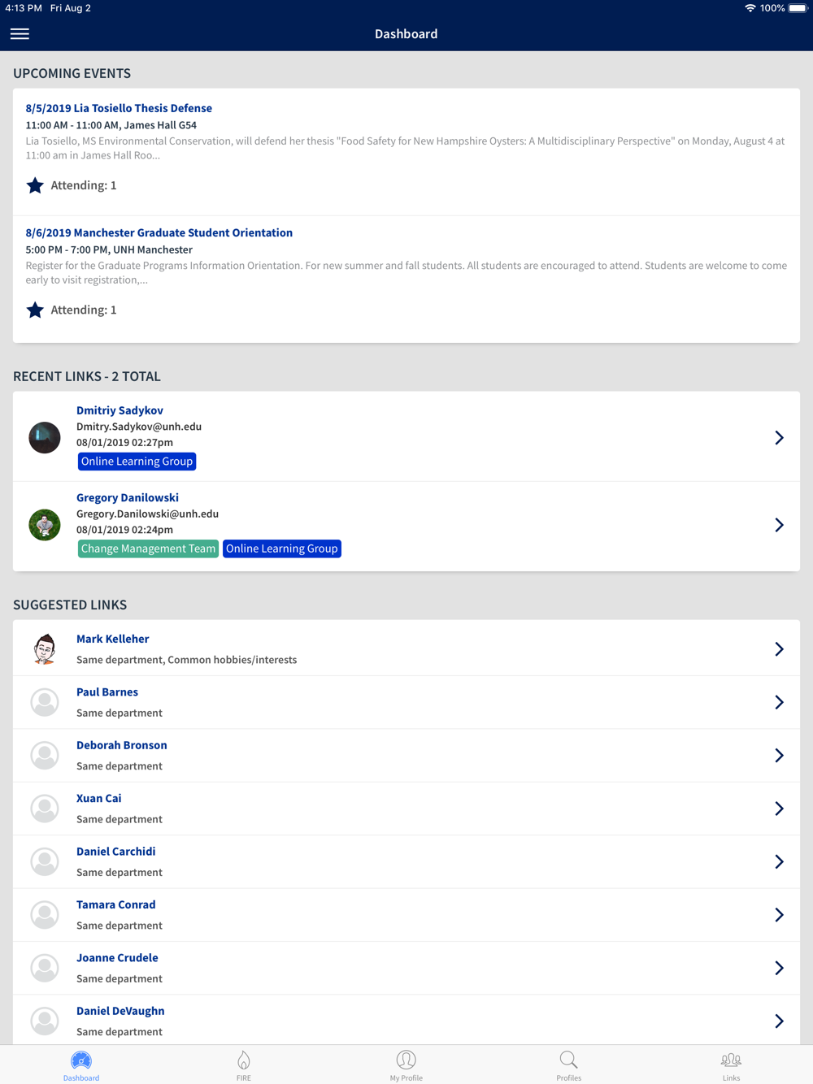Select the Change Management Team tag
This screenshot has height=1084, width=813.
pos(148,549)
